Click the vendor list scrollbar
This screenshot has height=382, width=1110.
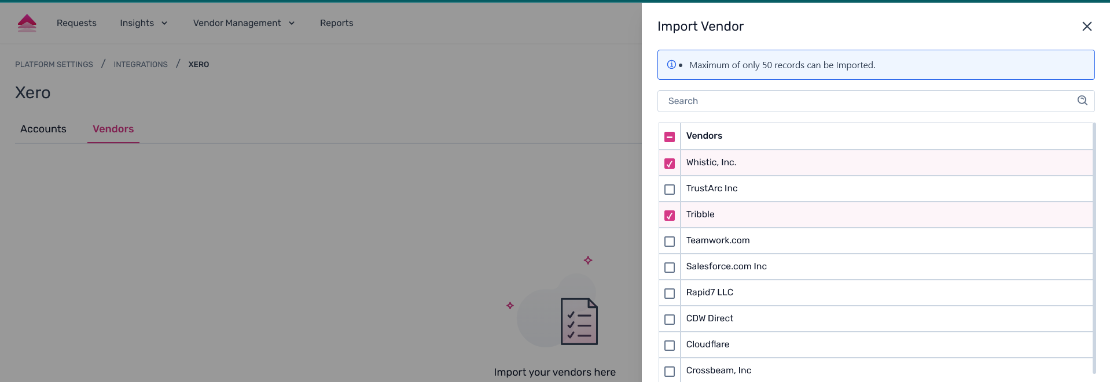(1094, 248)
